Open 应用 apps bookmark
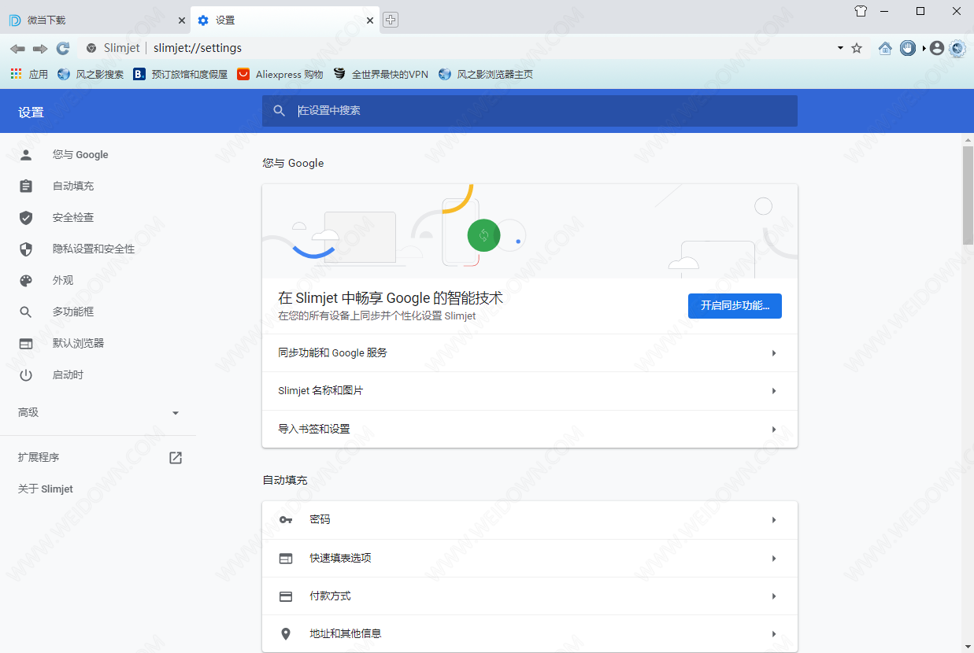Screen dimensions: 974x653 point(29,74)
